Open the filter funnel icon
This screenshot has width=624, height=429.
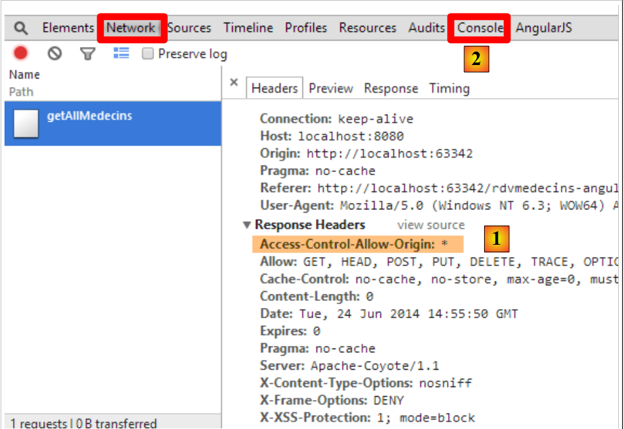87,54
